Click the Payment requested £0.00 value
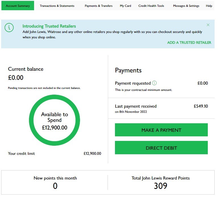This screenshot has height=198, width=220. [203, 83]
